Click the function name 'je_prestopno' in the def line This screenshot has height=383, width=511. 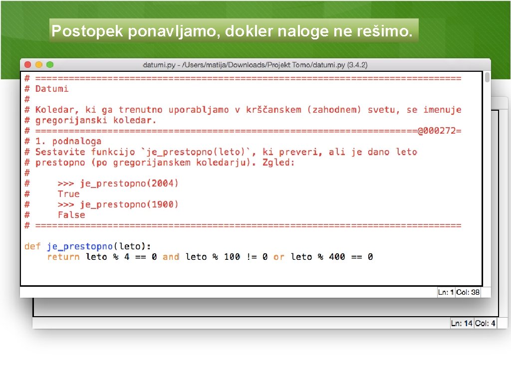(80, 246)
